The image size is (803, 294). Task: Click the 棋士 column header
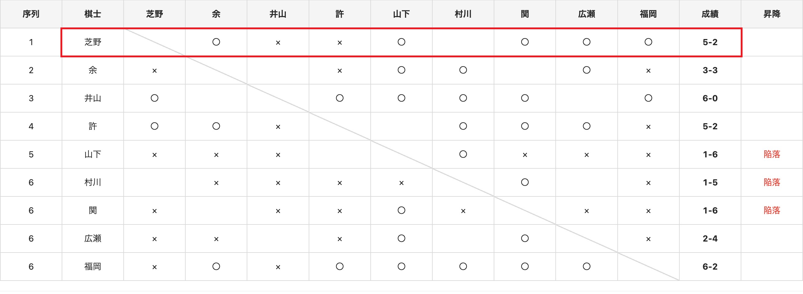(x=93, y=14)
